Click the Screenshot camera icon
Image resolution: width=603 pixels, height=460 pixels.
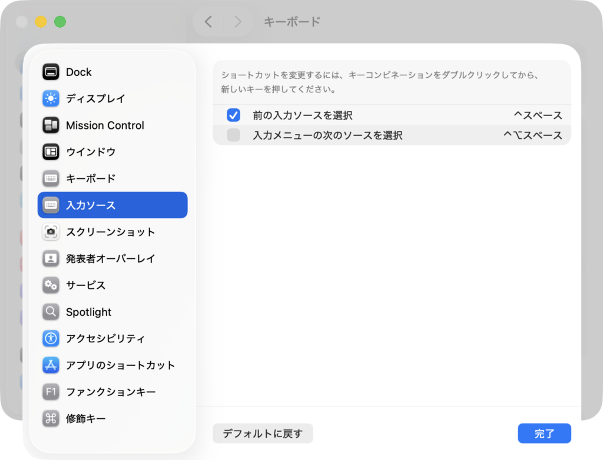(51, 232)
